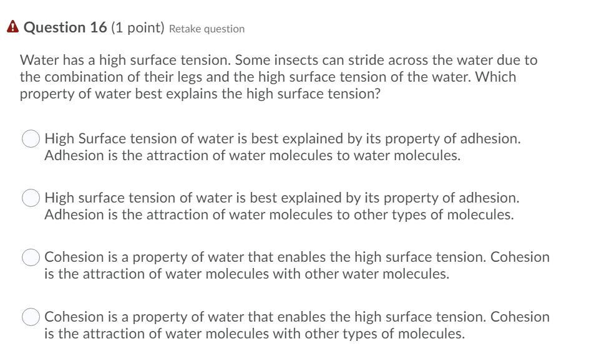Select radio button for adhesion to water molecules
The width and height of the screenshot is (594, 359).
tap(31, 138)
